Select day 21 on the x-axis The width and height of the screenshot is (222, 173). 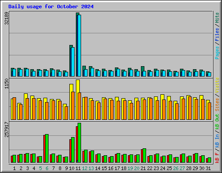point(143,168)
